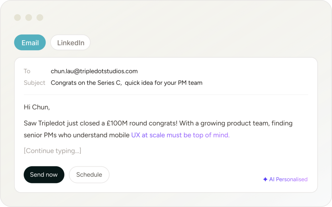Click the recipient address chun.lau@tripledotstudios.com
The image size is (332, 207).
94,71
